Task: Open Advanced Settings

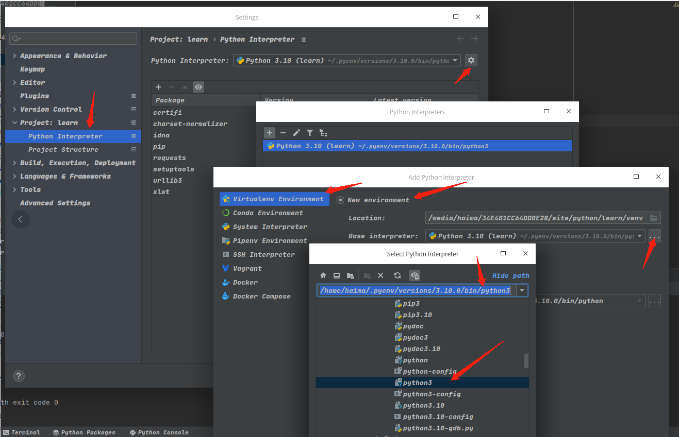Action: 55,203
